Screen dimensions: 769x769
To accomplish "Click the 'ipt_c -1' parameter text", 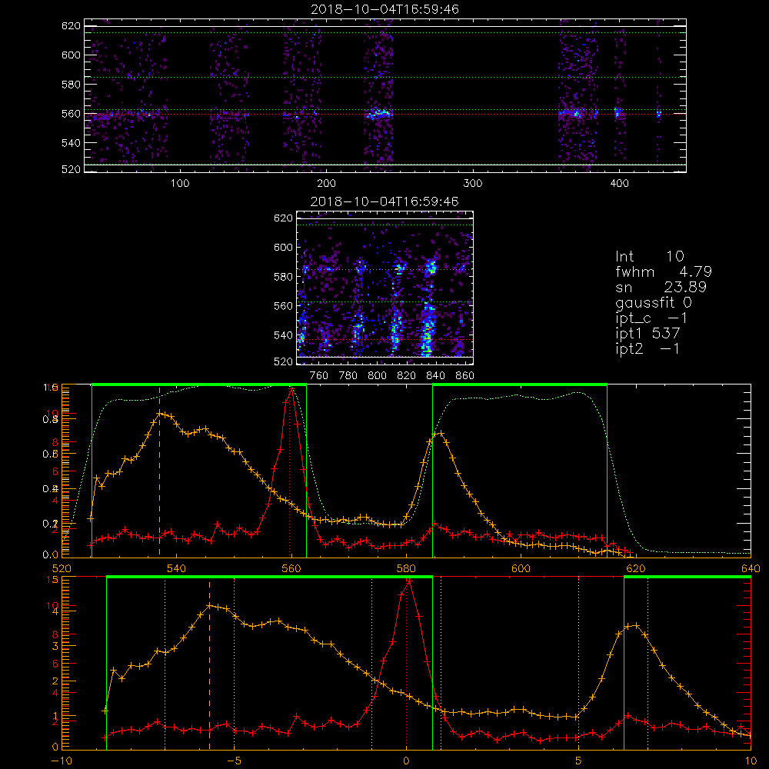I will pos(652,318).
